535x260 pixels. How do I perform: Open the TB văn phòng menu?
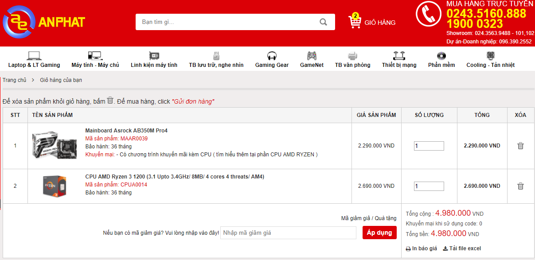coord(352,65)
